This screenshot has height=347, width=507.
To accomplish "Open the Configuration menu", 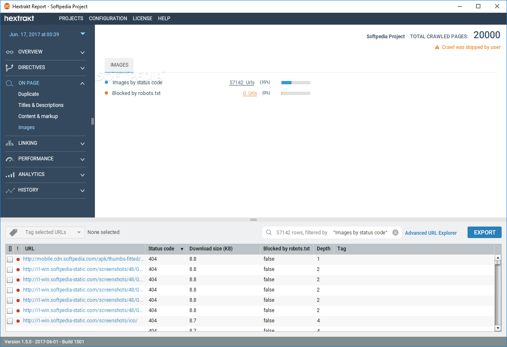I will [x=108, y=19].
